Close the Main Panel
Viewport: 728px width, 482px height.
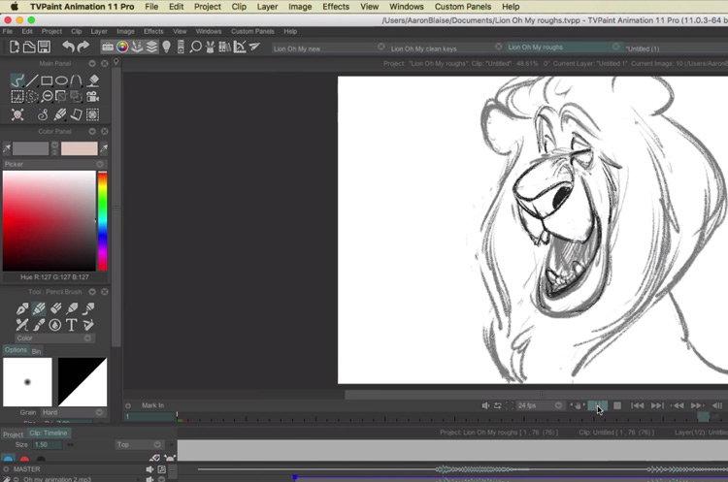pos(105,64)
